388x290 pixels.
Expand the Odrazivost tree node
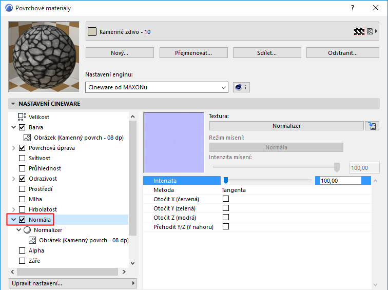(14, 179)
